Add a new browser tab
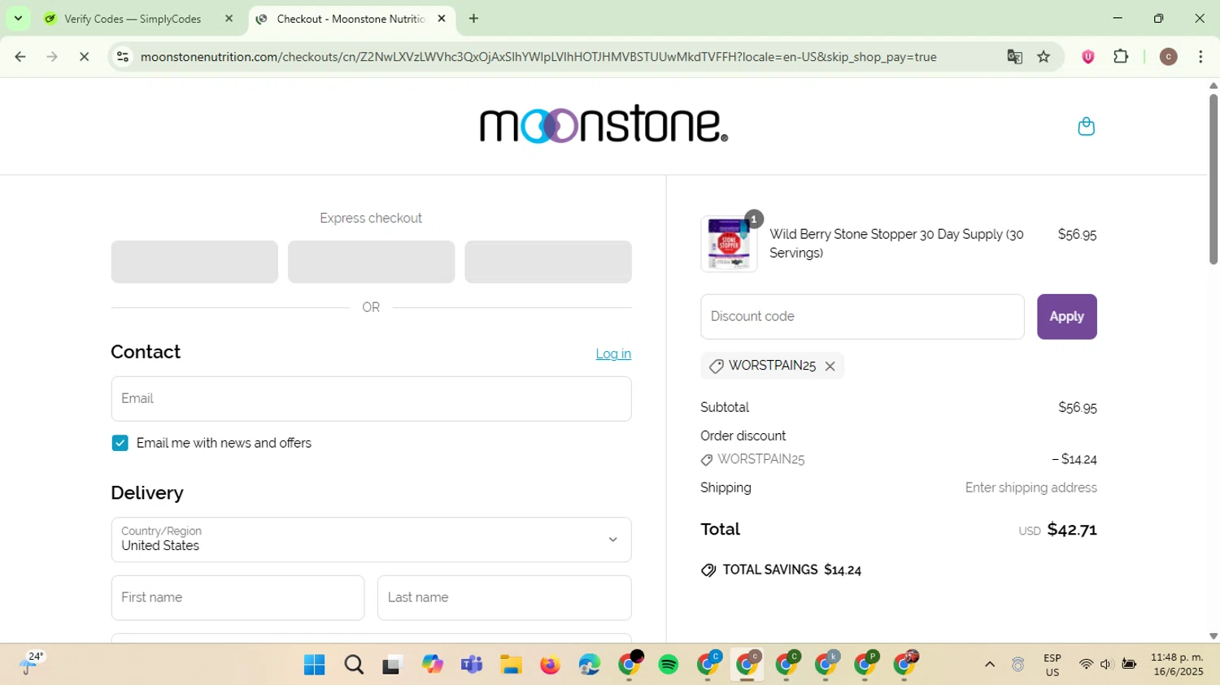1220x685 pixels. pos(474,19)
